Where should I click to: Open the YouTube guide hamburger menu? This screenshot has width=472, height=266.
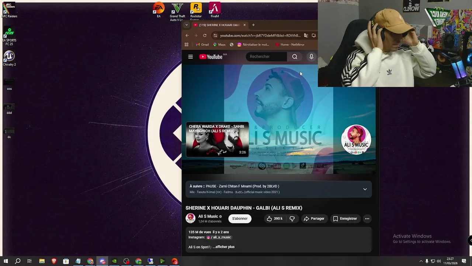coord(190,57)
